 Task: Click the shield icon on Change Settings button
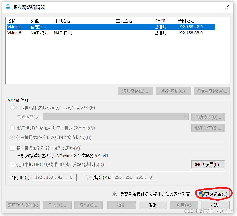click(x=202, y=194)
